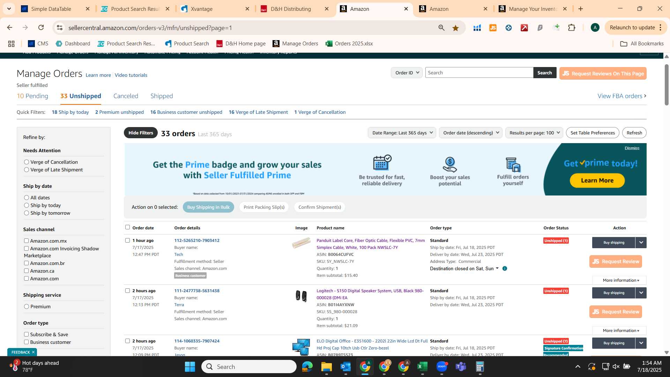Click the page vertical scrollbar
This screenshot has height=377, width=670.
coord(667,84)
